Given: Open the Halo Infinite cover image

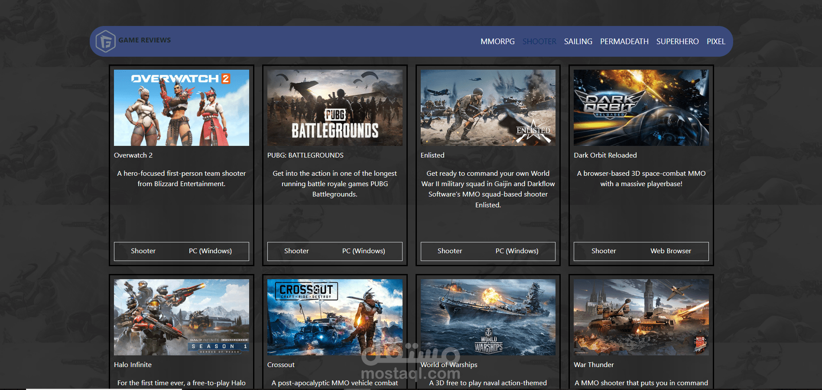Looking at the screenshot, I should pyautogui.click(x=182, y=317).
